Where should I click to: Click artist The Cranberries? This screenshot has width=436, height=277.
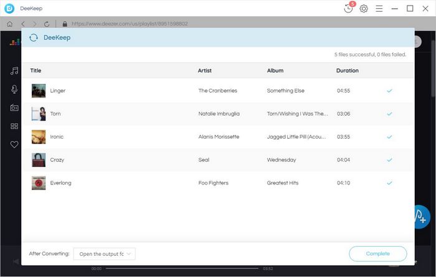coord(218,91)
